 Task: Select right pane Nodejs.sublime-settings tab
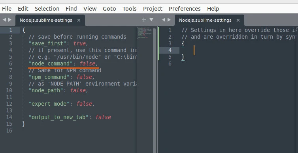(x=205, y=20)
